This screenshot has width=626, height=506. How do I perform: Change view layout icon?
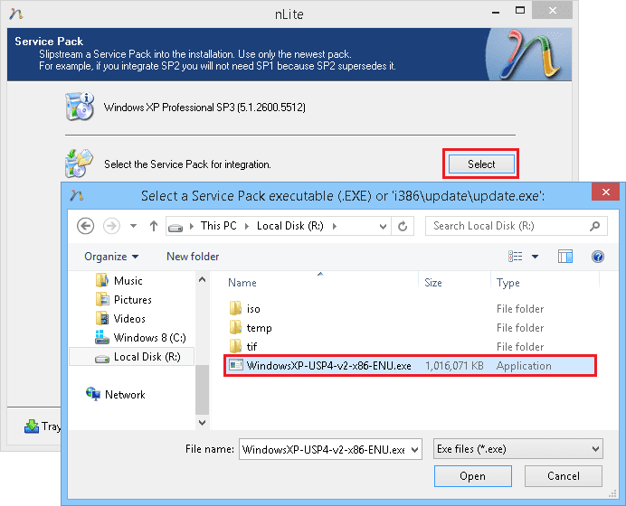517,257
